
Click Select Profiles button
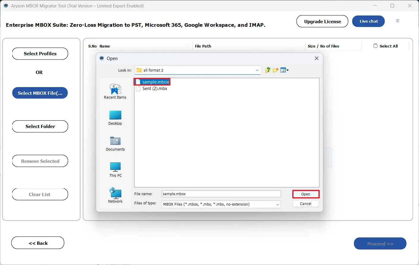point(40,54)
